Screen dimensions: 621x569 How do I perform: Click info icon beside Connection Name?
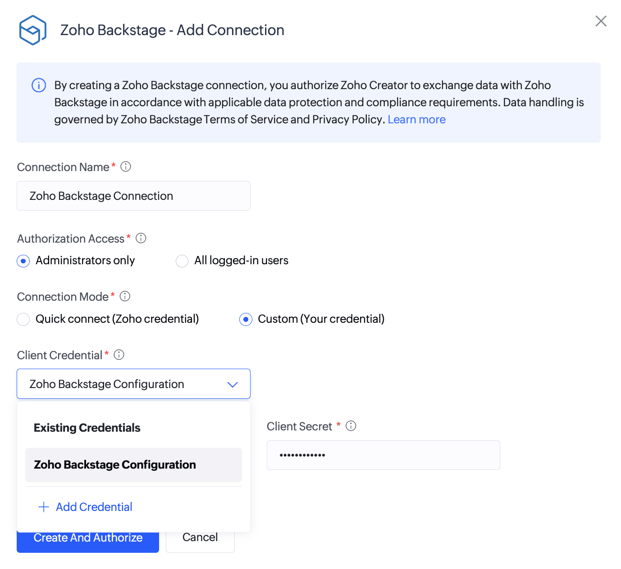coord(126,167)
